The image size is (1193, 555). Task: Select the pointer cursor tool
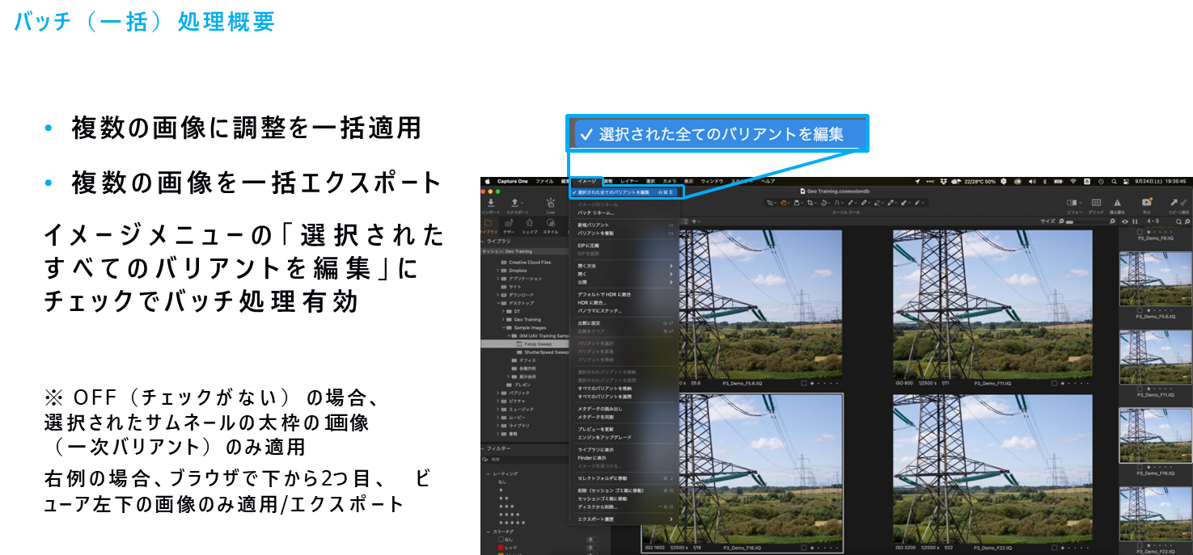click(x=770, y=202)
